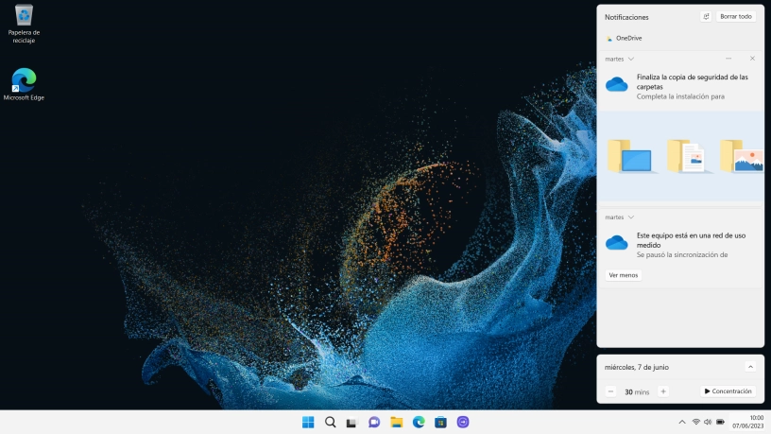Open notification settings icon in Notificaciones header
Screen dimensions: 771x434
[706, 17]
